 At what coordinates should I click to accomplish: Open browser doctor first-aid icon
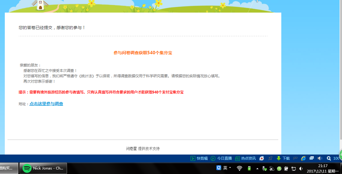click(x=261, y=158)
